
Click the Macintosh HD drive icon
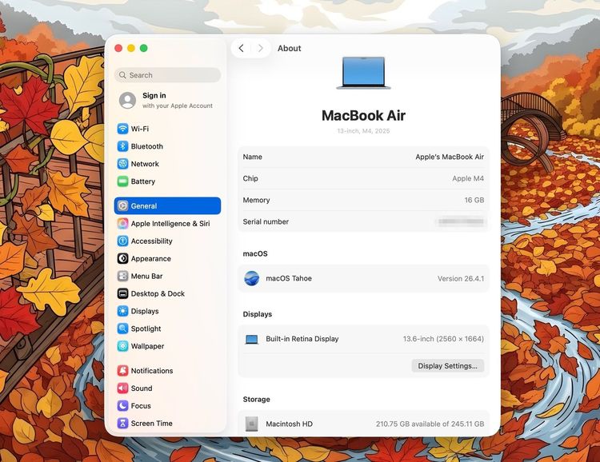tap(252, 424)
